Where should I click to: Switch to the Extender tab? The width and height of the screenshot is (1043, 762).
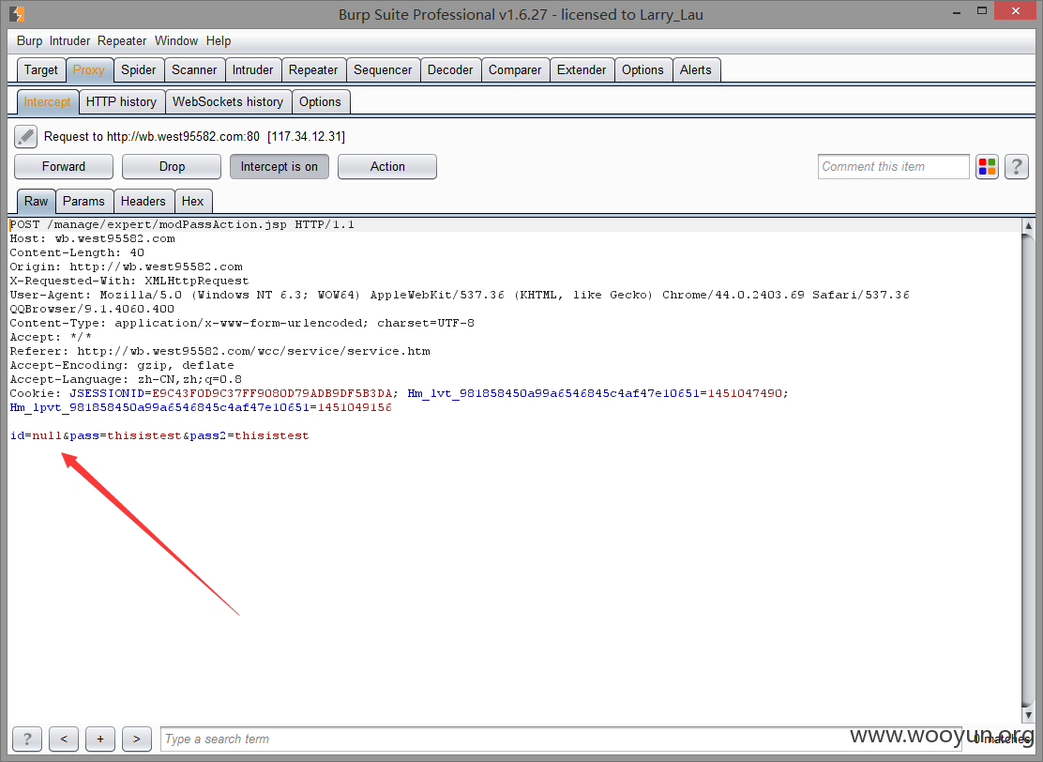[x=582, y=69]
